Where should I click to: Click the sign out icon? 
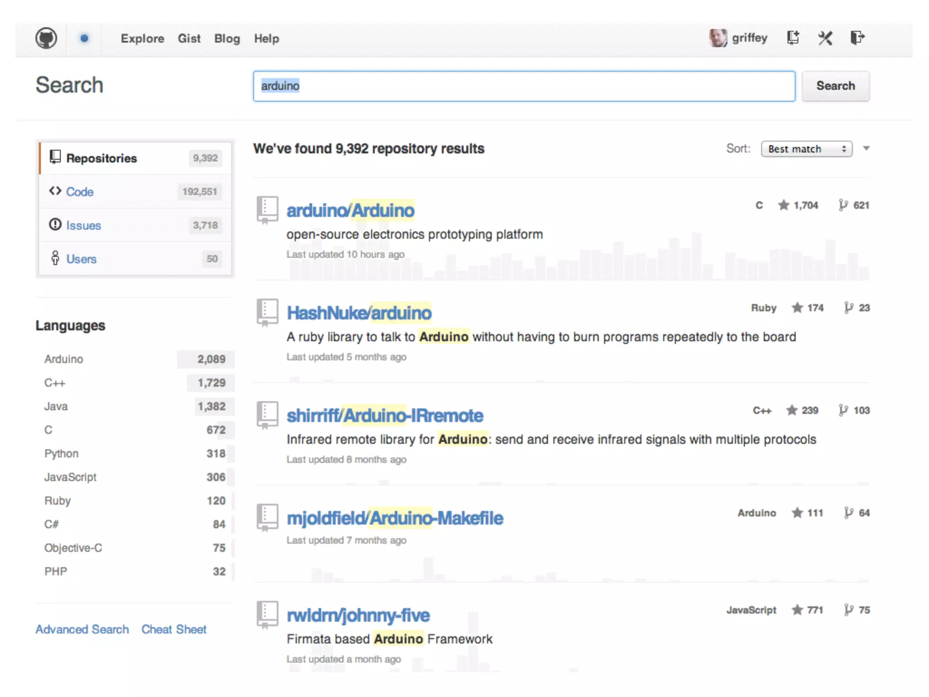tap(857, 38)
